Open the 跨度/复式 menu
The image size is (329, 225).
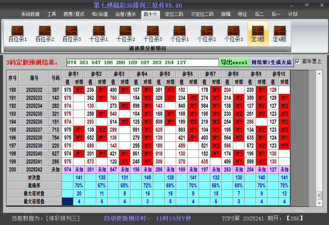pos(74,14)
